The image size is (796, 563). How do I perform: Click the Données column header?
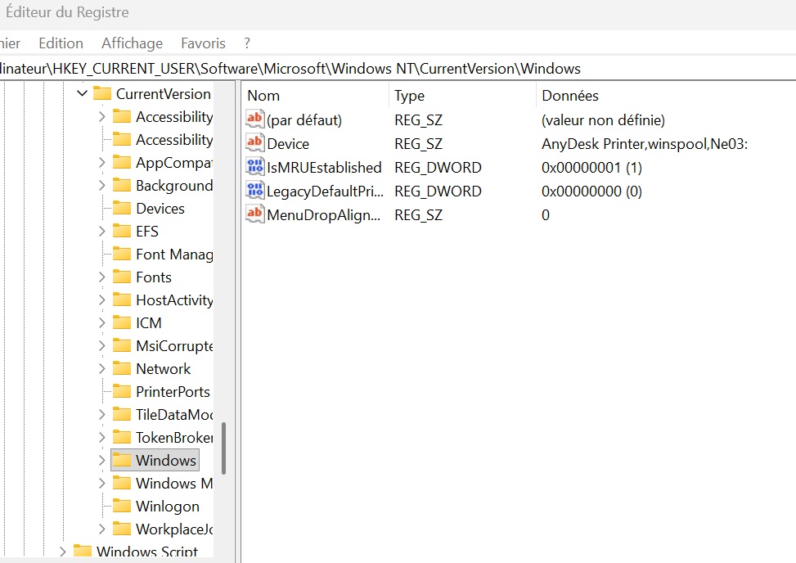(570, 96)
